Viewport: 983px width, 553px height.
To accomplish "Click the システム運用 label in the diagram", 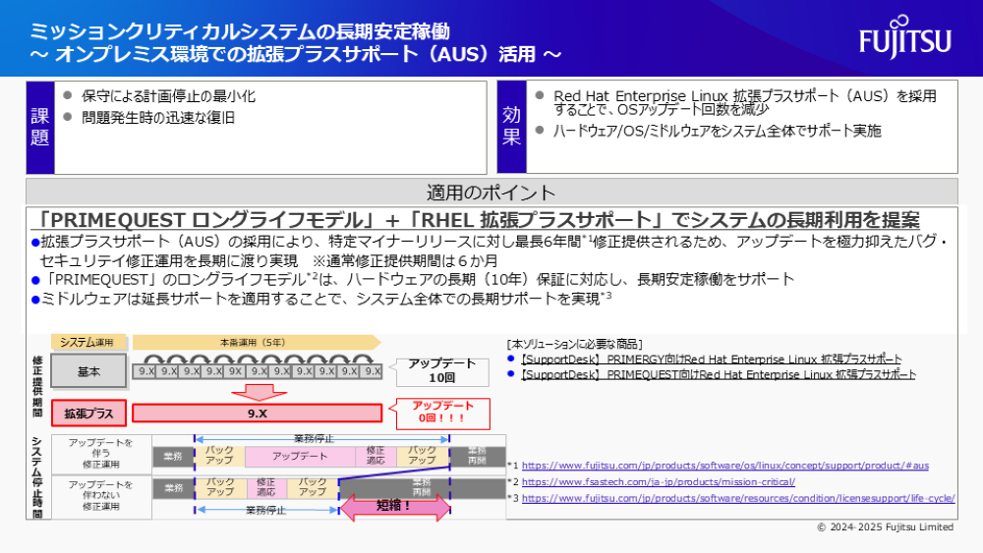I will click(88, 342).
